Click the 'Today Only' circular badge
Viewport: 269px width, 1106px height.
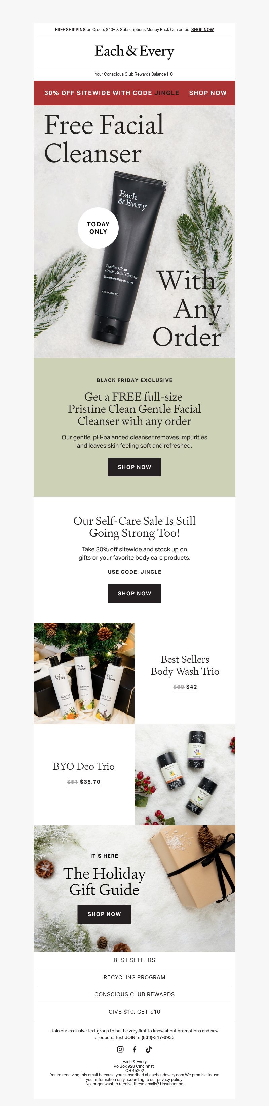point(98,228)
